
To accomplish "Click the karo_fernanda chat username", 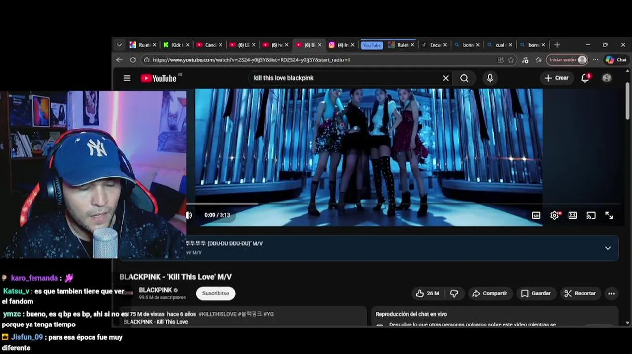I will tap(34, 278).
